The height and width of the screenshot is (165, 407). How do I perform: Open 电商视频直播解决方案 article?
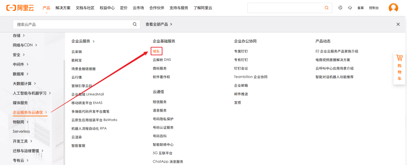point(333,60)
